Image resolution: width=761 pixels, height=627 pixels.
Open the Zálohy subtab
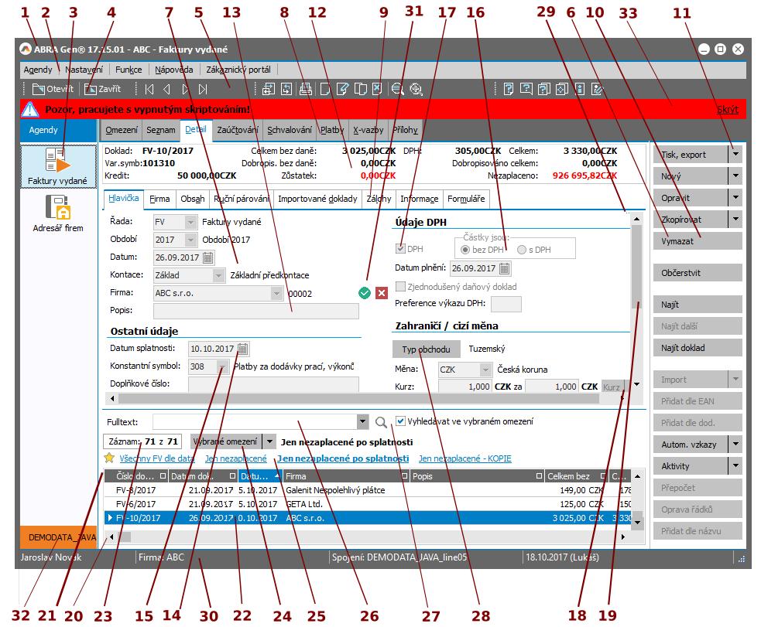(x=379, y=199)
